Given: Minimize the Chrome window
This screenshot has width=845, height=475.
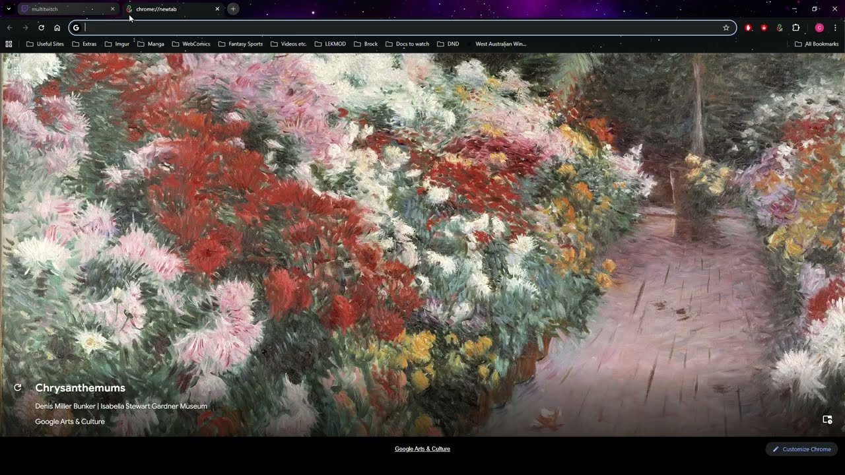Looking at the screenshot, I should (794, 9).
